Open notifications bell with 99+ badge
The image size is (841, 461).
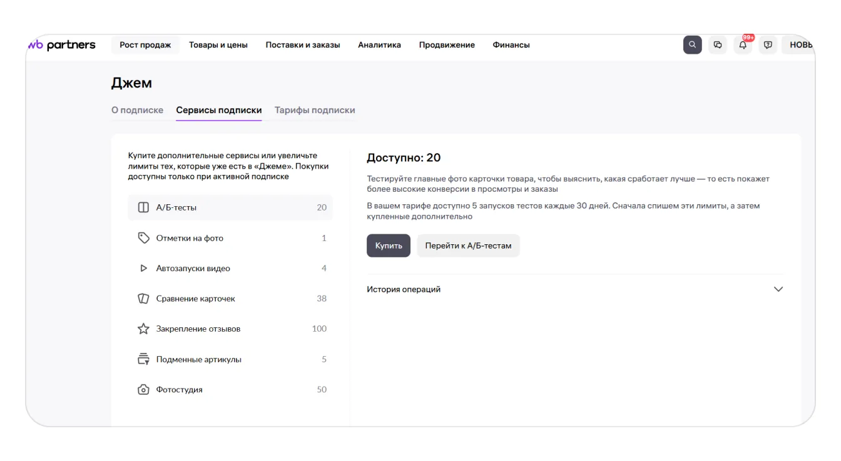point(743,45)
